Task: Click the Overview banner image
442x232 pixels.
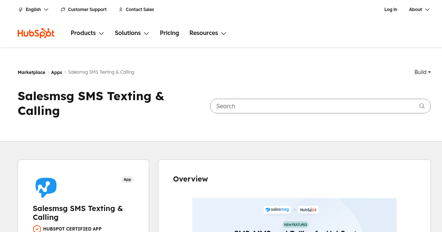Action: [294, 215]
